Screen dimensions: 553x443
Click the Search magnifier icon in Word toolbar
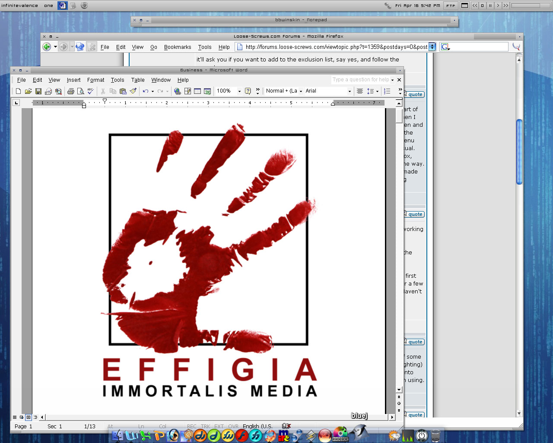(x=58, y=91)
